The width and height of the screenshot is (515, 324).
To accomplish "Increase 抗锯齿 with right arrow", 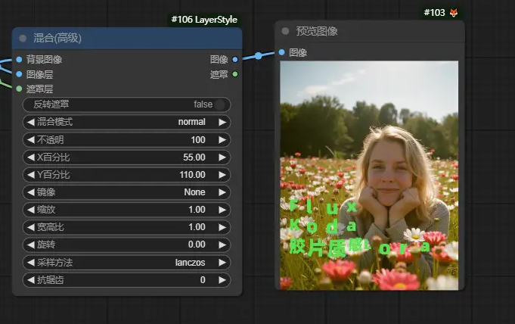I will [222, 280].
